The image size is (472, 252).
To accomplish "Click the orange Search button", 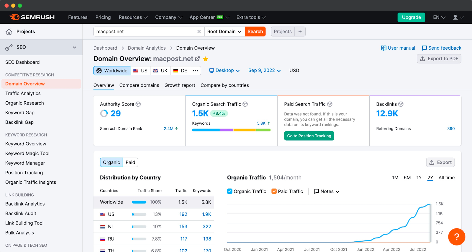I will pyautogui.click(x=255, y=32).
